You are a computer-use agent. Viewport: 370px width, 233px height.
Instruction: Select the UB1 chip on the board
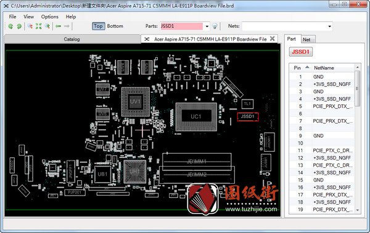pyautogui.click(x=102, y=174)
